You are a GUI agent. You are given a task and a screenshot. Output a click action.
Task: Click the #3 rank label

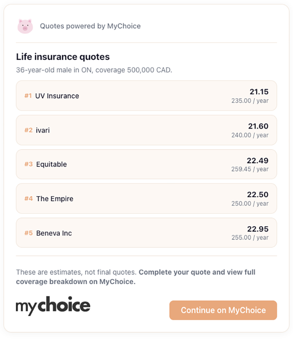(28, 164)
